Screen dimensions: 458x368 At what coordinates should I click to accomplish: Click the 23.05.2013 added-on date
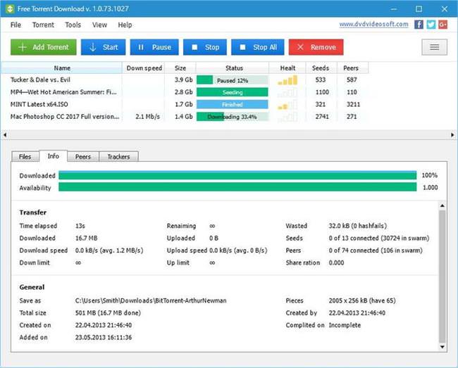(x=104, y=337)
